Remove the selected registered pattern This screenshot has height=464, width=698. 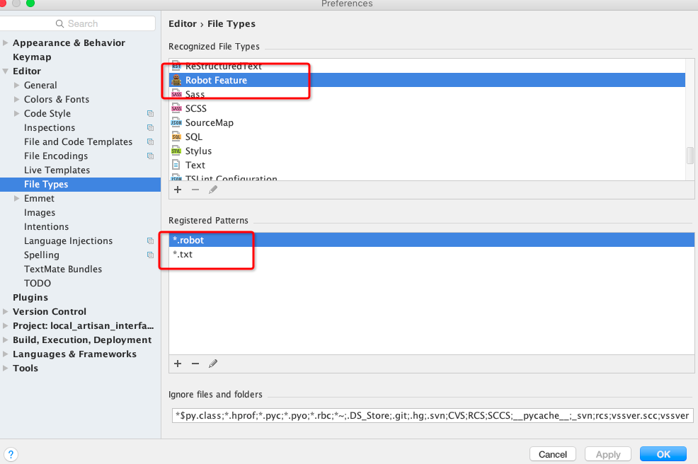tap(195, 364)
